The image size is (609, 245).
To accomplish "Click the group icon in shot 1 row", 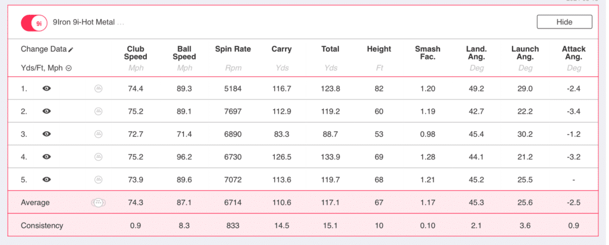I will coord(98,89).
